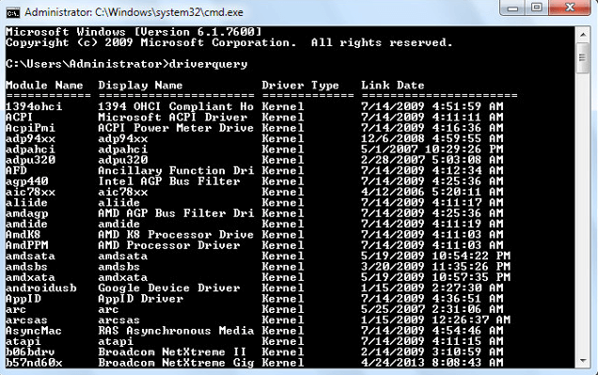
Task: Click module name 'b57nd60x'
Action: click(x=34, y=363)
